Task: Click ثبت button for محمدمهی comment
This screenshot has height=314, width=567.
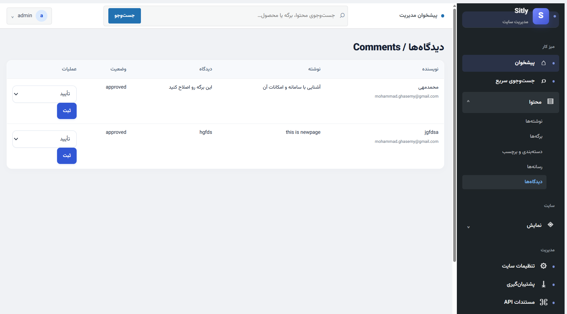Action: [x=67, y=111]
